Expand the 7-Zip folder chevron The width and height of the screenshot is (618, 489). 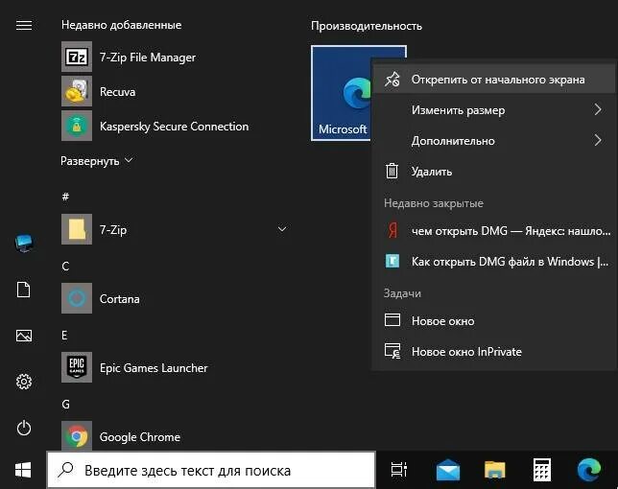(282, 229)
